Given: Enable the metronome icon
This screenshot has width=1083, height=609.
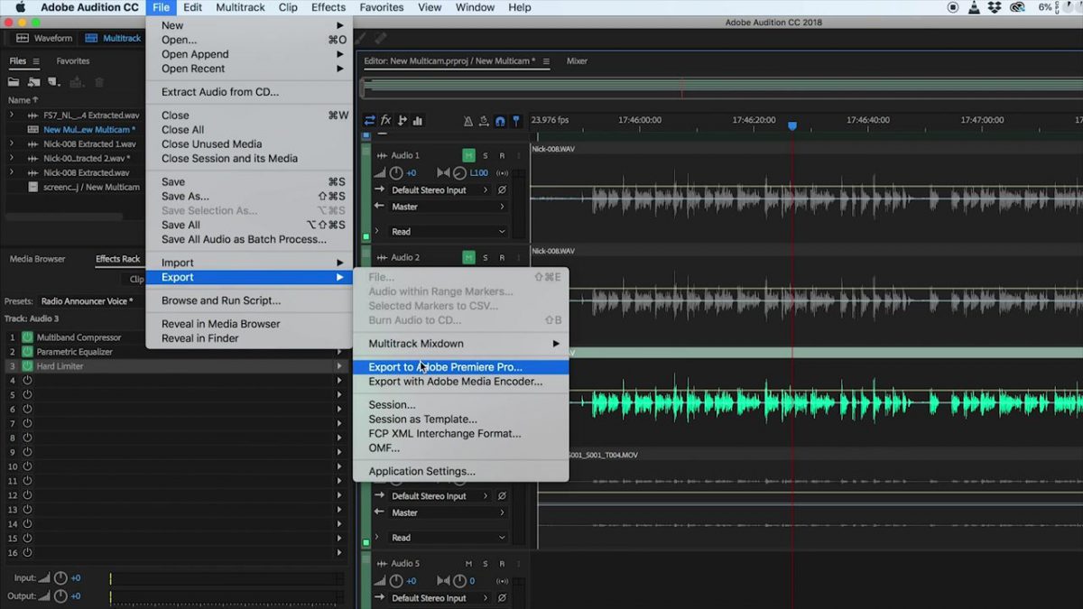Looking at the screenshot, I should coord(468,120).
